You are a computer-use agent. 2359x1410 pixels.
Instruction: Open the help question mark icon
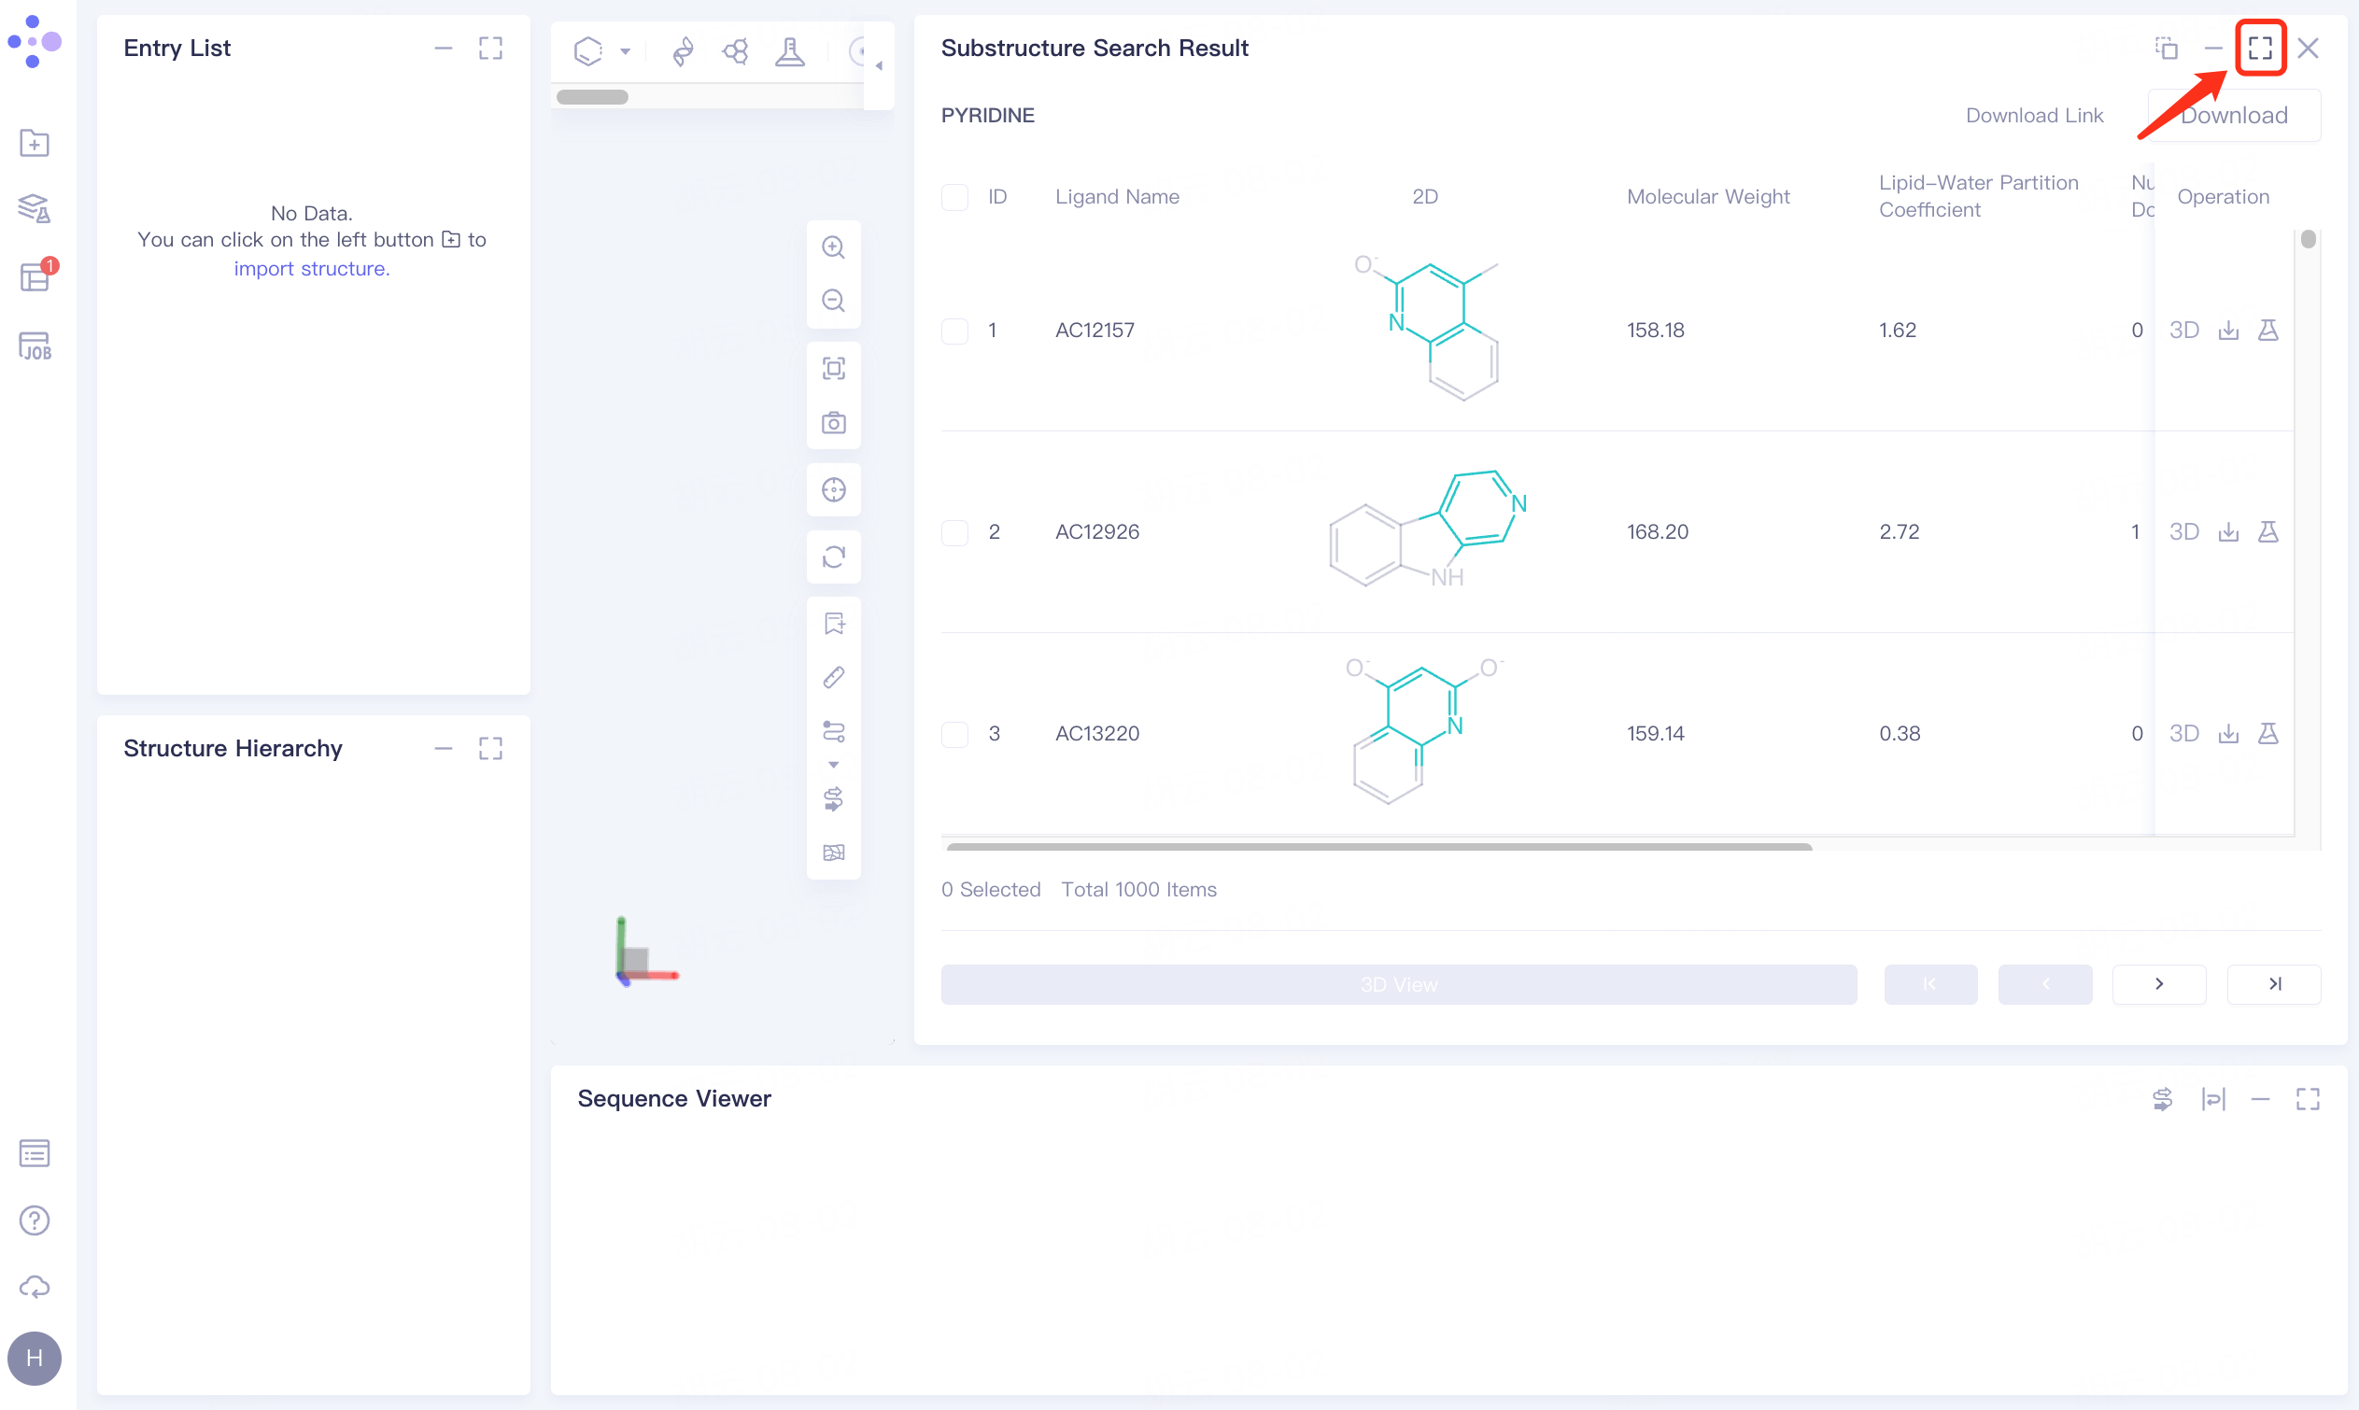[35, 1220]
